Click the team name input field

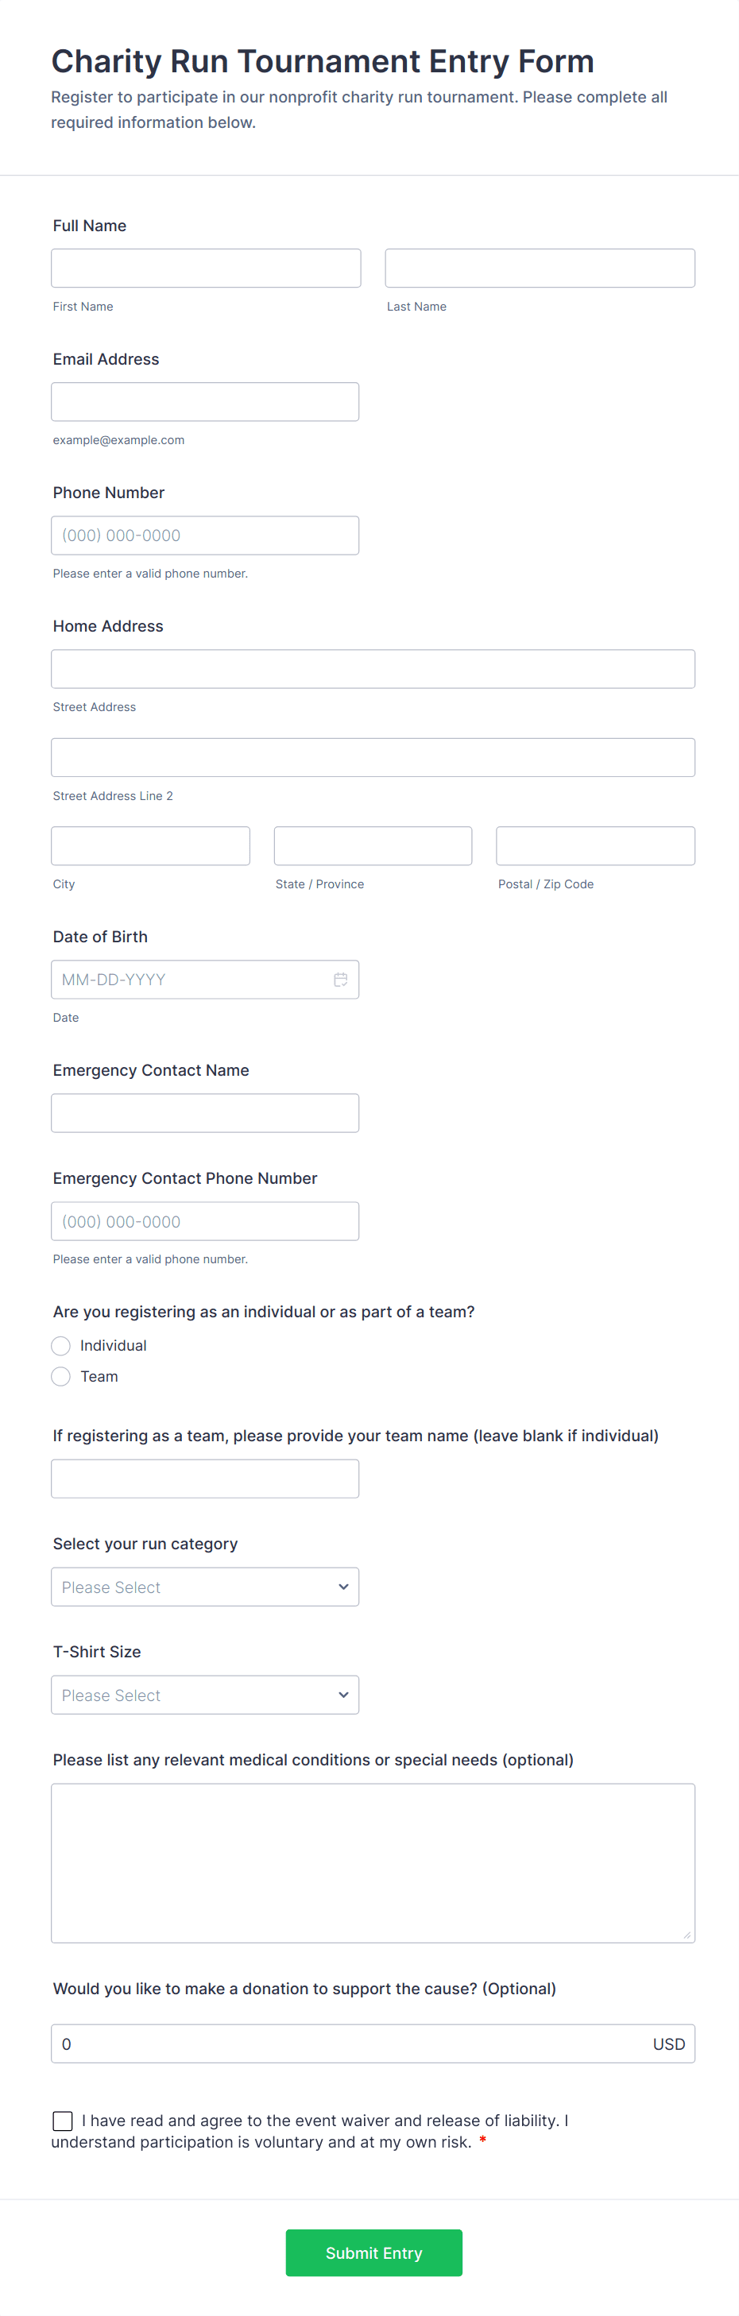205,1478
